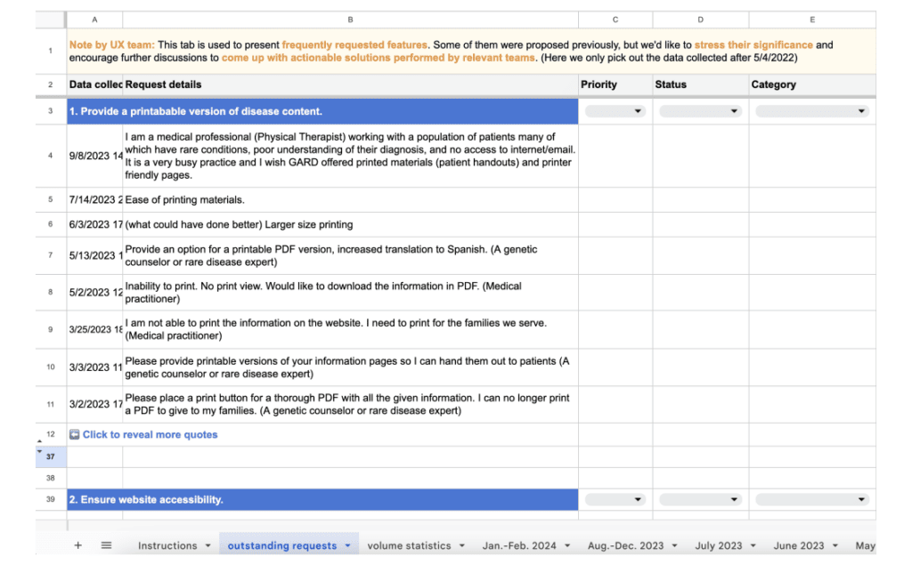Go to the Jan.-Feb. 2024 sheet tab
Screen dimensions: 912x565
coord(519,545)
